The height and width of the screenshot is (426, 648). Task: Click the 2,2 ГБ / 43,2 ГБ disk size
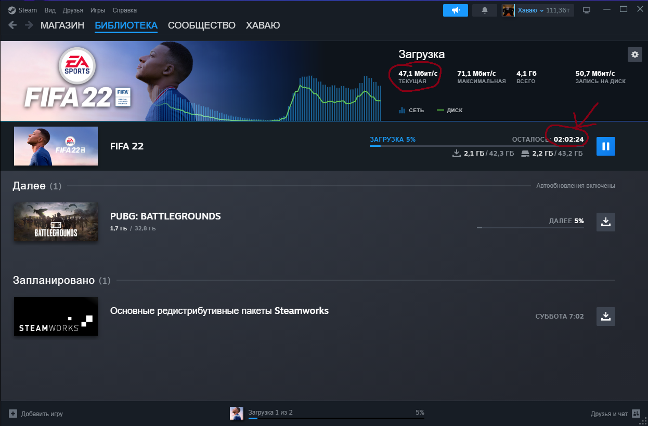tap(552, 154)
